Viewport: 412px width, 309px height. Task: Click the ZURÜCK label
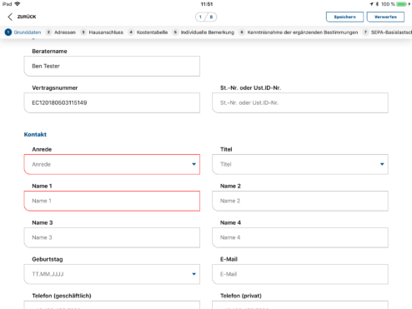click(27, 17)
